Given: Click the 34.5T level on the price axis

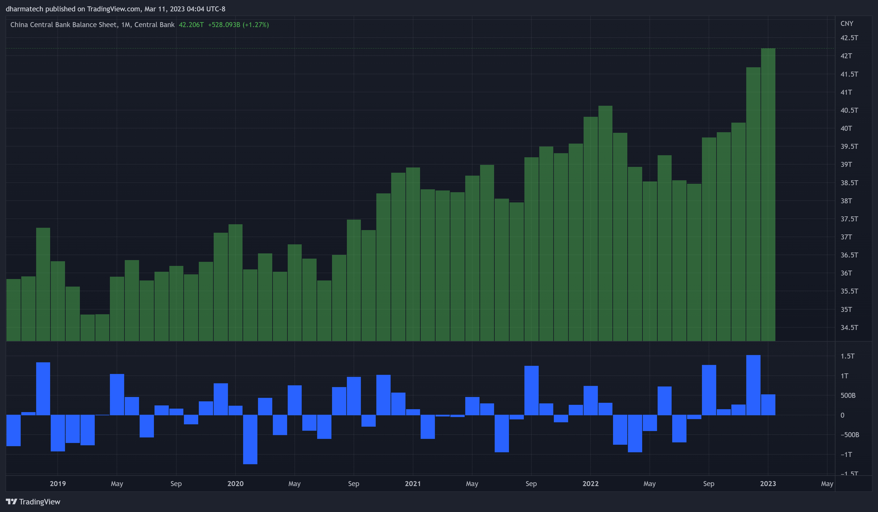Looking at the screenshot, I should (x=849, y=328).
